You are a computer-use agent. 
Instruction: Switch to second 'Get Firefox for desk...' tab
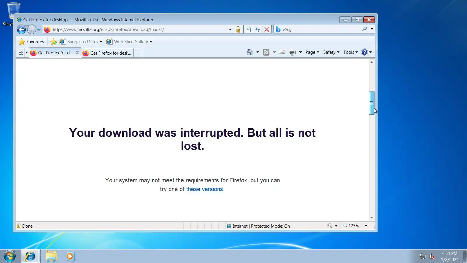[107, 53]
